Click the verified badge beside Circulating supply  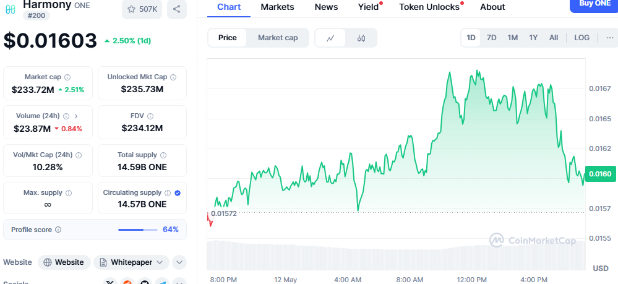178,193
